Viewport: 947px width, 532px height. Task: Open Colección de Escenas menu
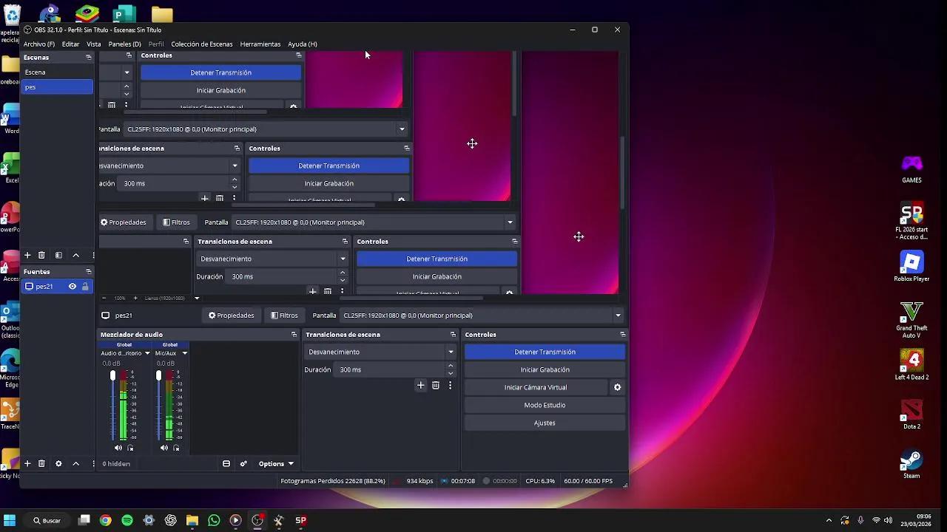point(202,44)
